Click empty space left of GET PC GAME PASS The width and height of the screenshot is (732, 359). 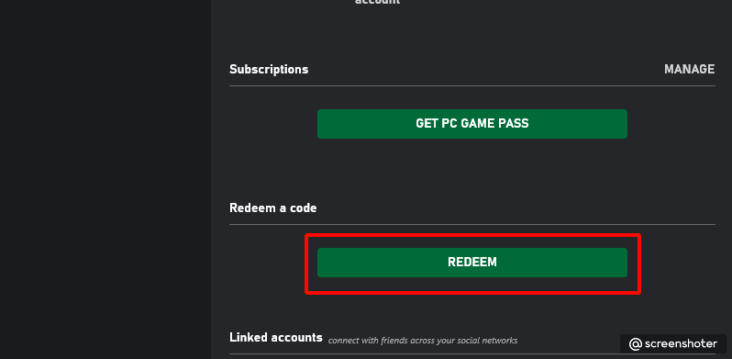[273, 124]
